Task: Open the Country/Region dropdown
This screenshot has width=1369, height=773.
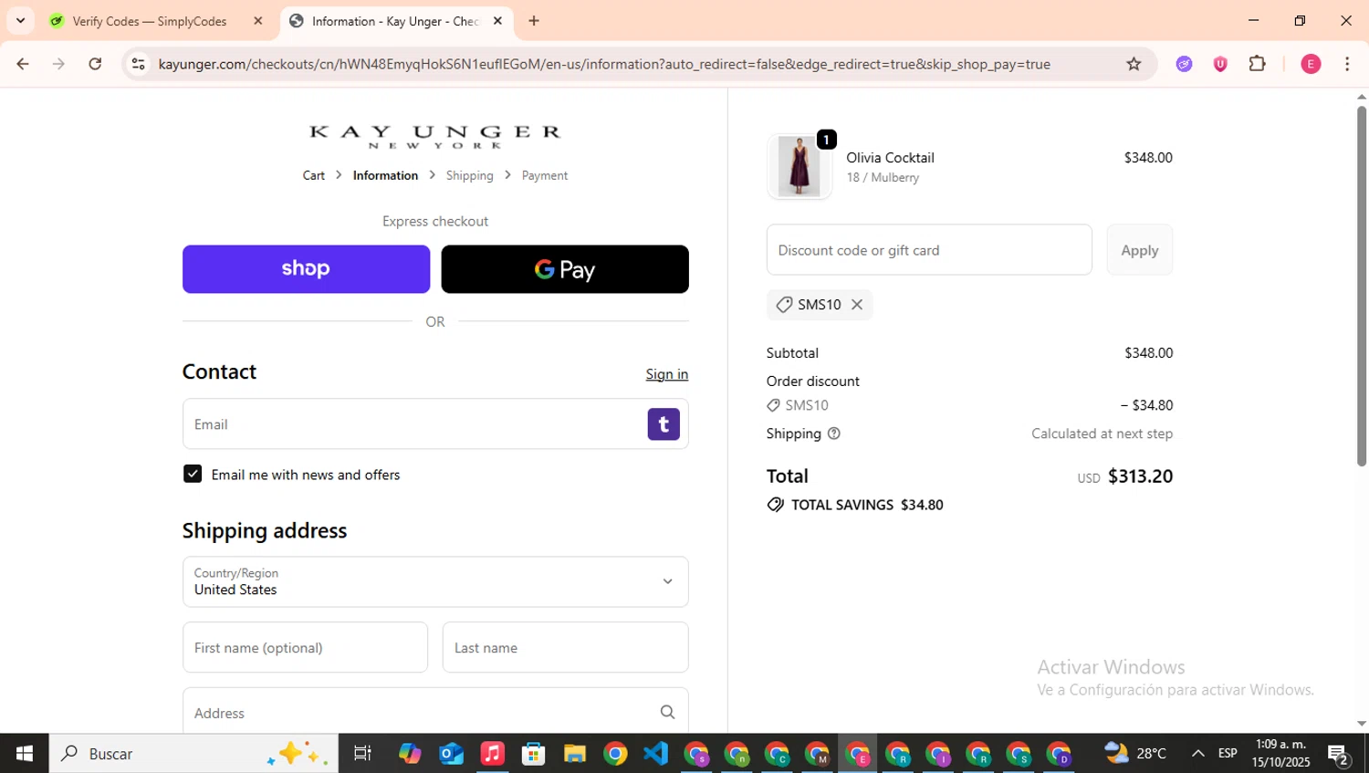Action: tap(435, 581)
